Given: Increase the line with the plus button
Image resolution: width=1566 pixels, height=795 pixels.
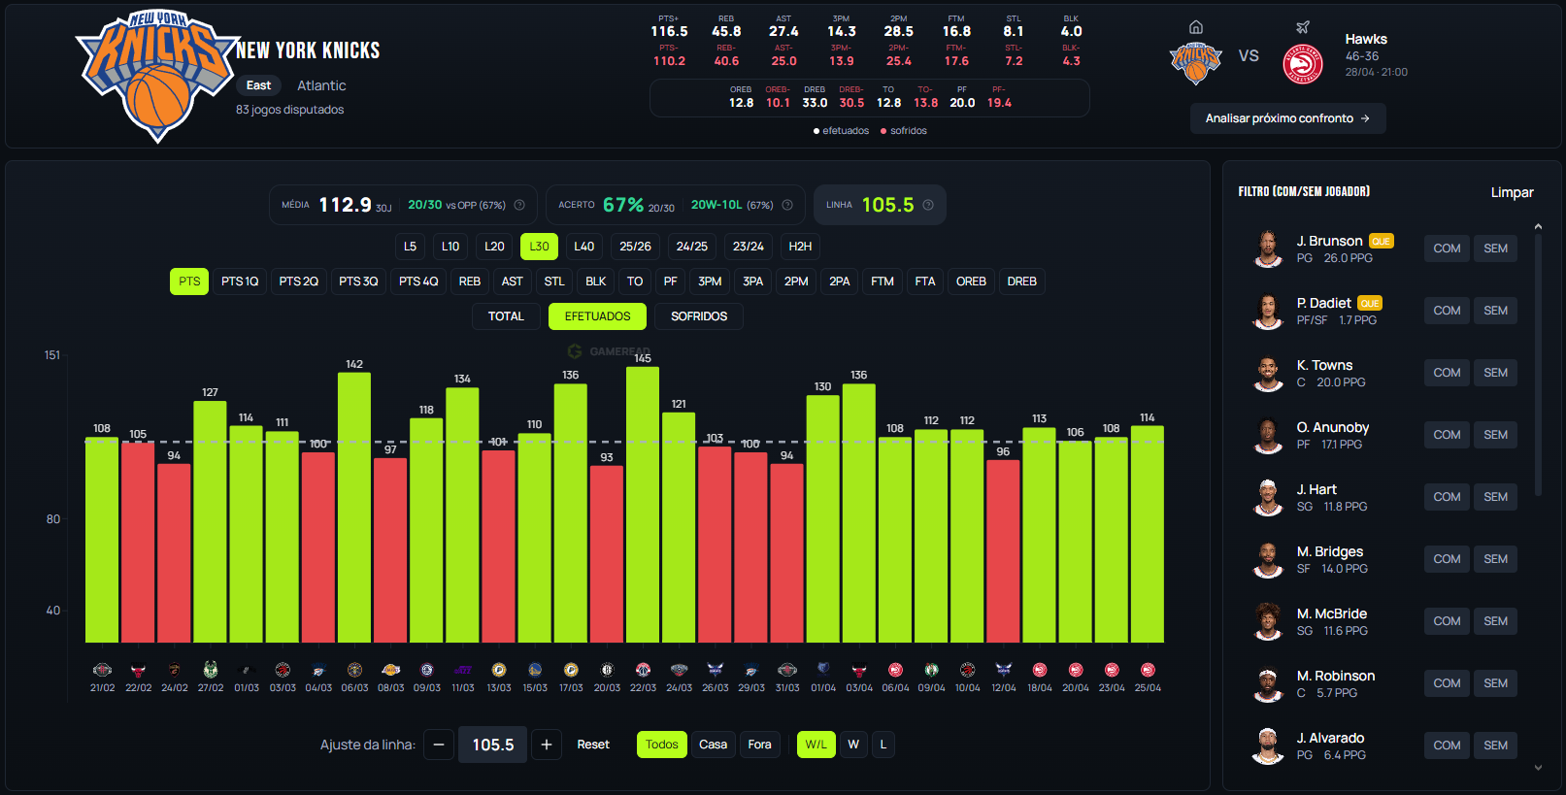Looking at the screenshot, I should tap(547, 745).
